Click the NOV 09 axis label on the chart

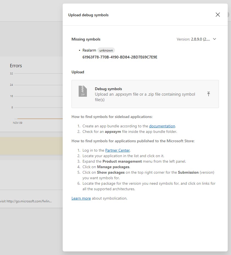(x=18, y=123)
